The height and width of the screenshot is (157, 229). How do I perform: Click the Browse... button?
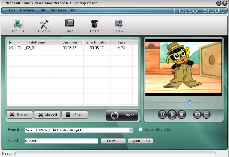[113, 141]
